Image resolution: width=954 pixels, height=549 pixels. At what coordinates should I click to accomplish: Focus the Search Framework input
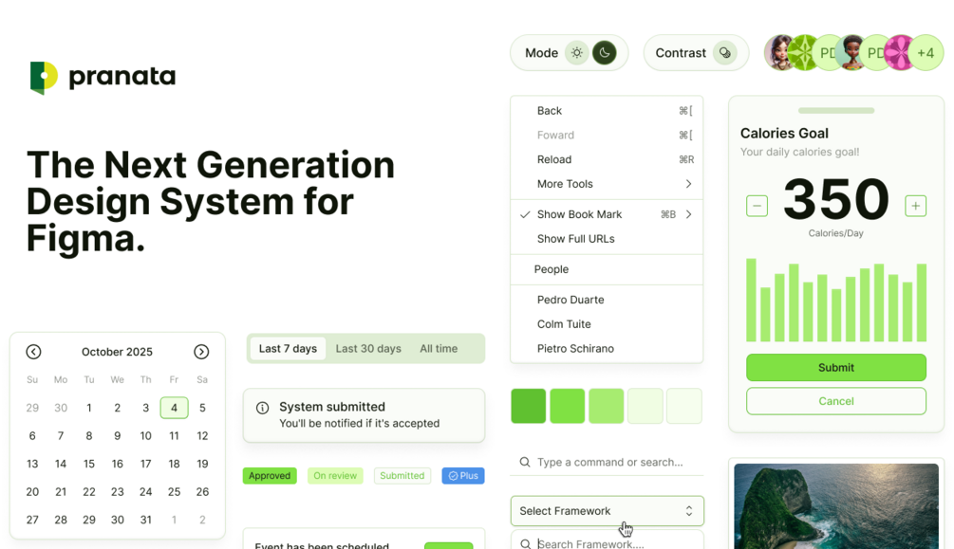[x=608, y=541]
